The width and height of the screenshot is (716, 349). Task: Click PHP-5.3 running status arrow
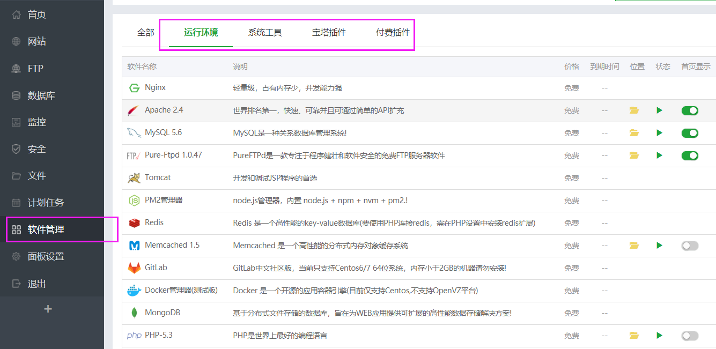660,335
